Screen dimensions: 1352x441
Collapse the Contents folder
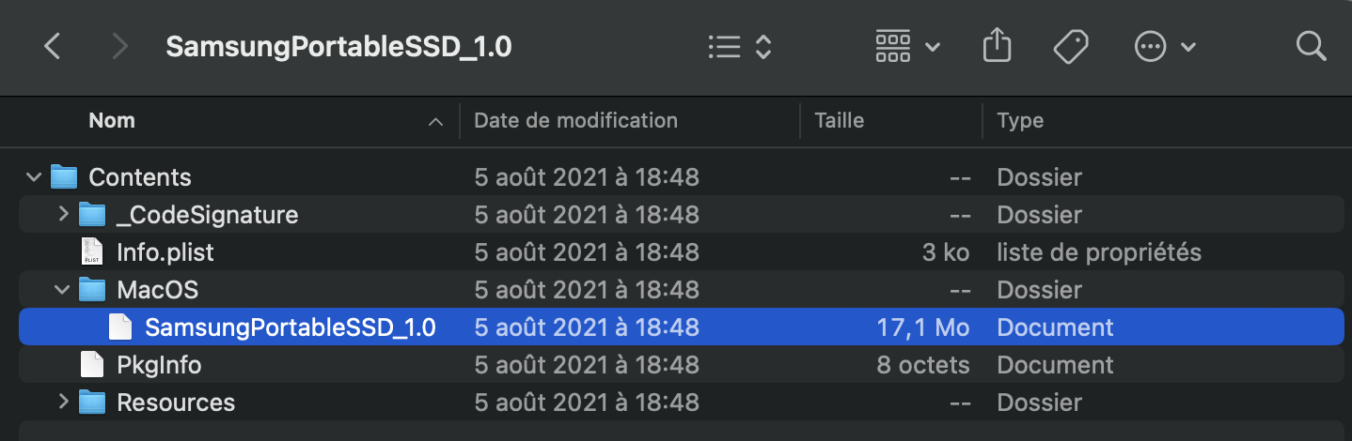pos(34,177)
